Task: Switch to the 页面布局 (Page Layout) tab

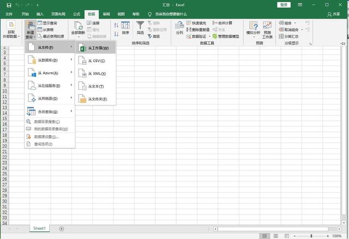Action: click(58, 14)
